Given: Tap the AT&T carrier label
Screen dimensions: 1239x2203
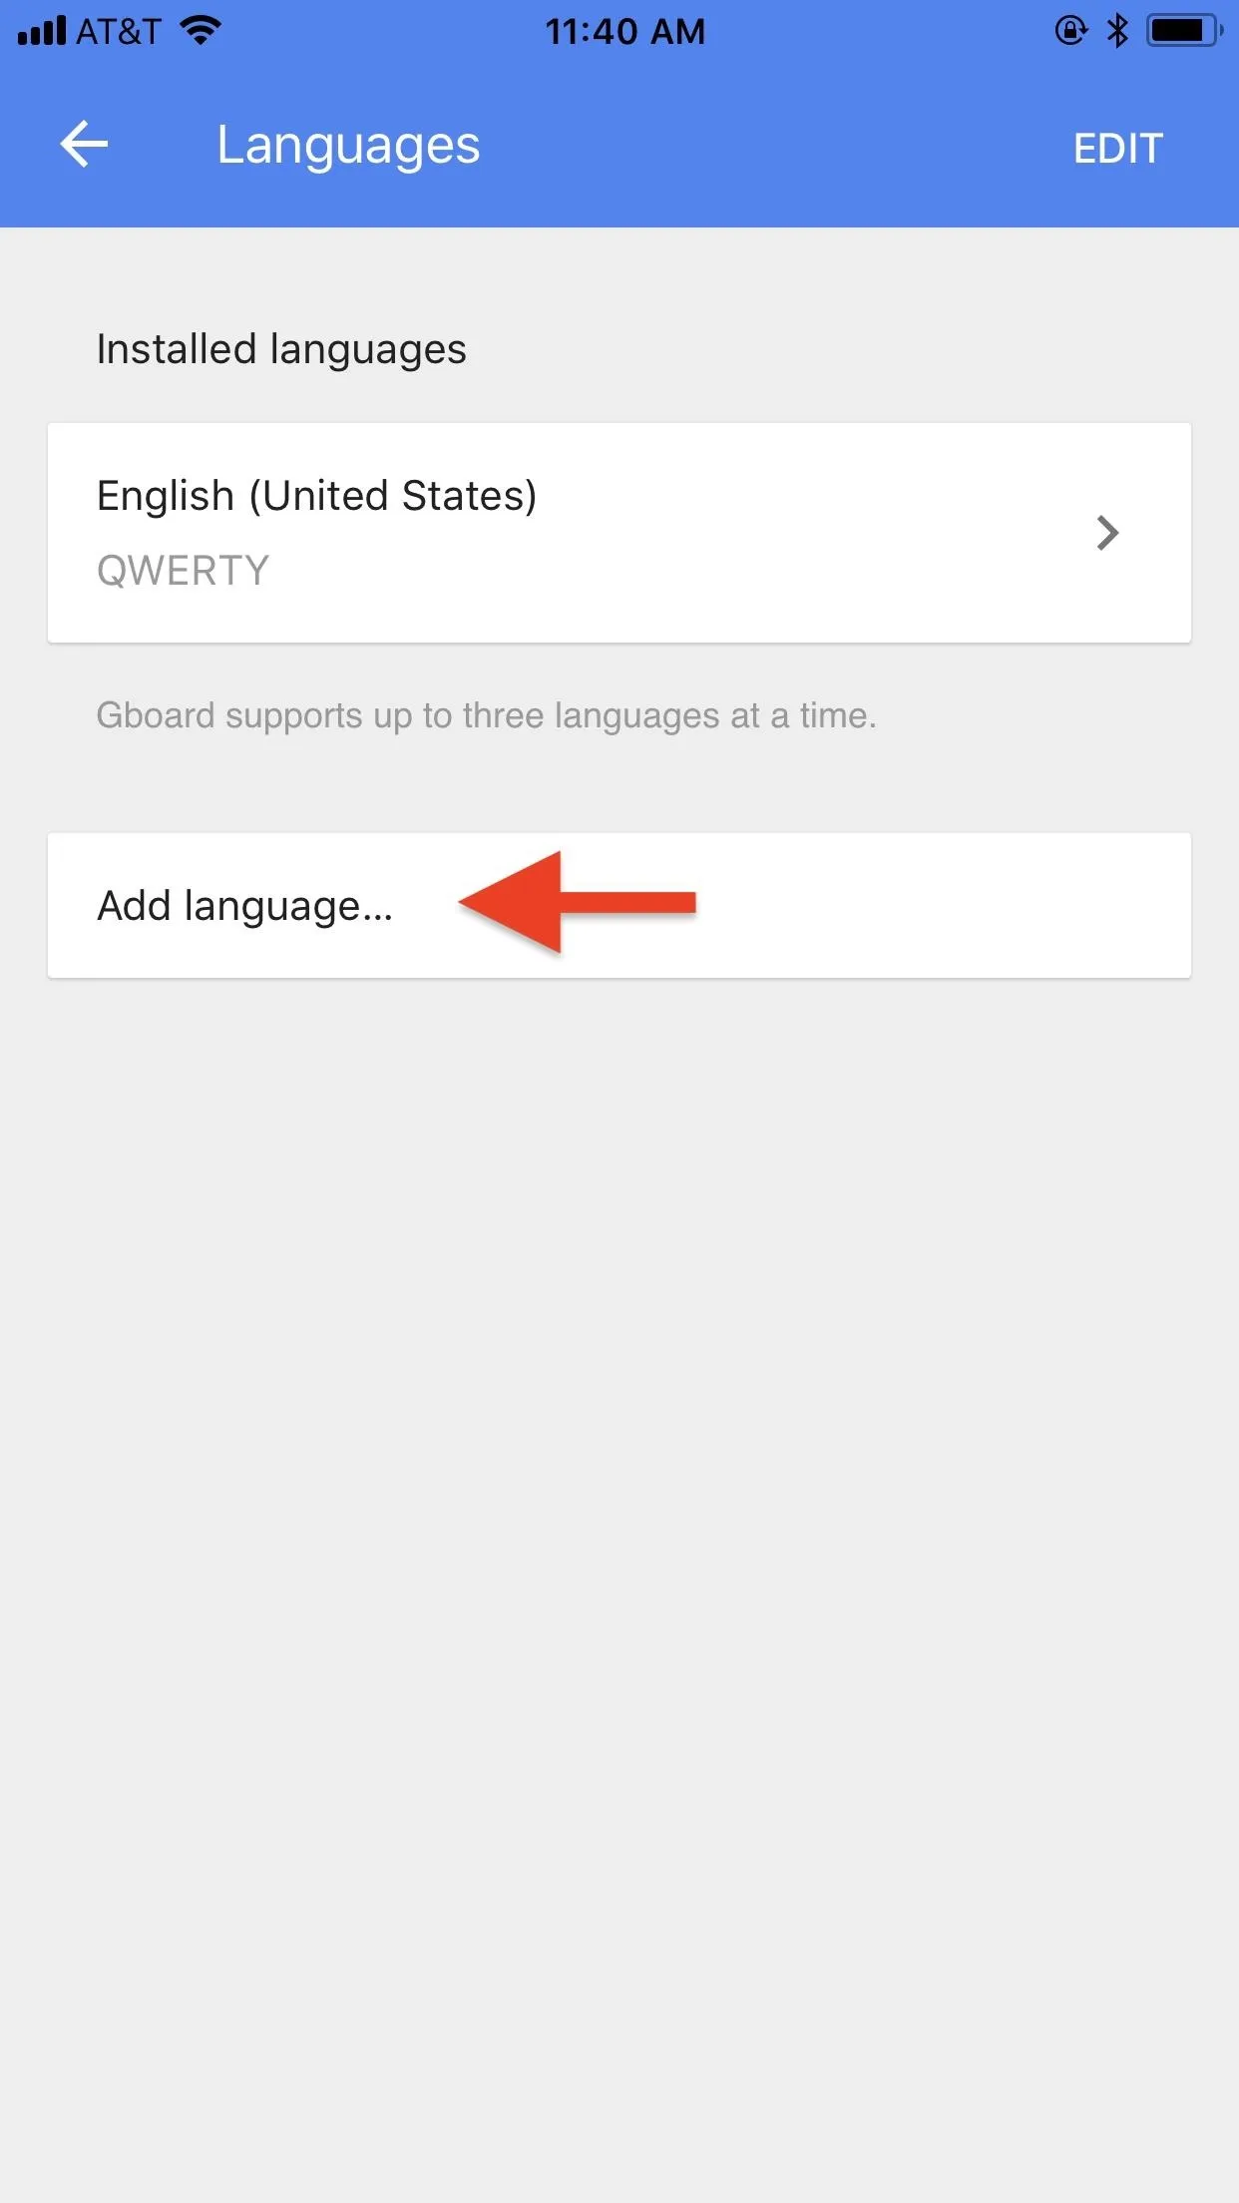Looking at the screenshot, I should tap(118, 32).
